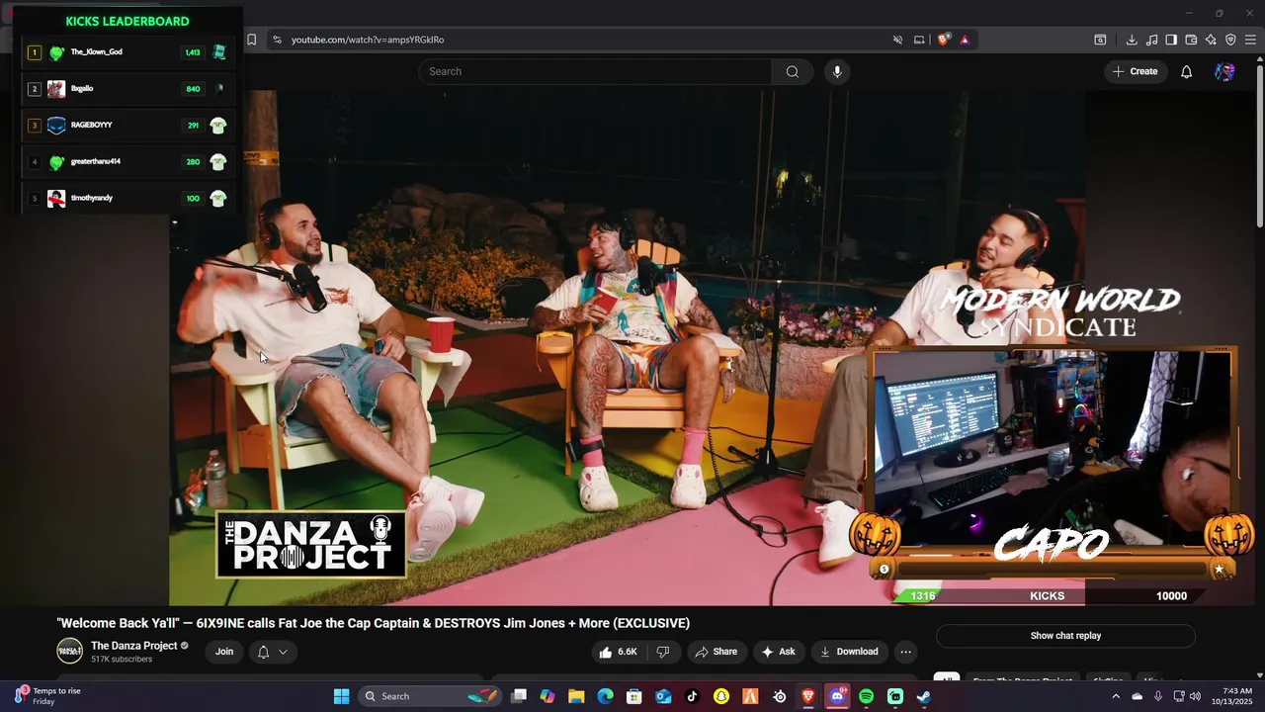Click the Share button under the video

coord(717,652)
